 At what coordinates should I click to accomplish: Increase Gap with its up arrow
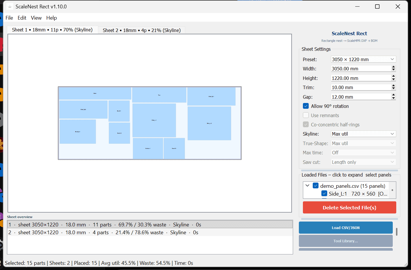393,95
